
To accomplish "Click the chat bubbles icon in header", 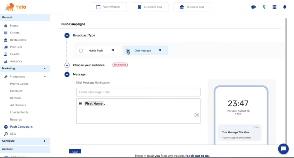I will (x=253, y=7).
